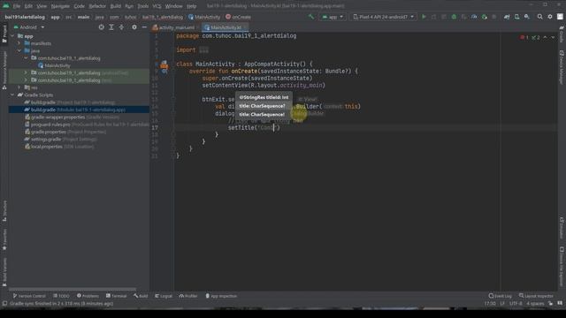Open the File menu
This screenshot has height=318, width=566.
17,6
